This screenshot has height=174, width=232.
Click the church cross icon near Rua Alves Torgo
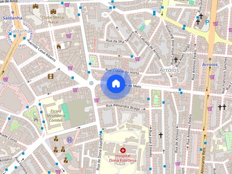(176, 60)
